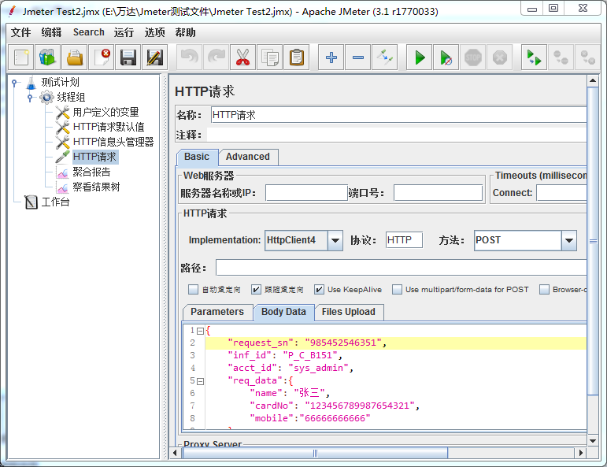Viewport: 607px width, 467px height.
Task: Click the 路径 path input field
Action: (401, 268)
